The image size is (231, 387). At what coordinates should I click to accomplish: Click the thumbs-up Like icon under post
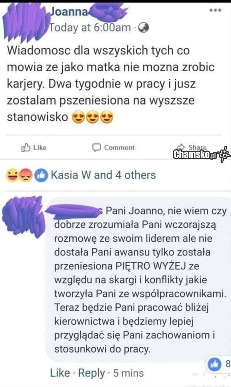[x=26, y=148]
